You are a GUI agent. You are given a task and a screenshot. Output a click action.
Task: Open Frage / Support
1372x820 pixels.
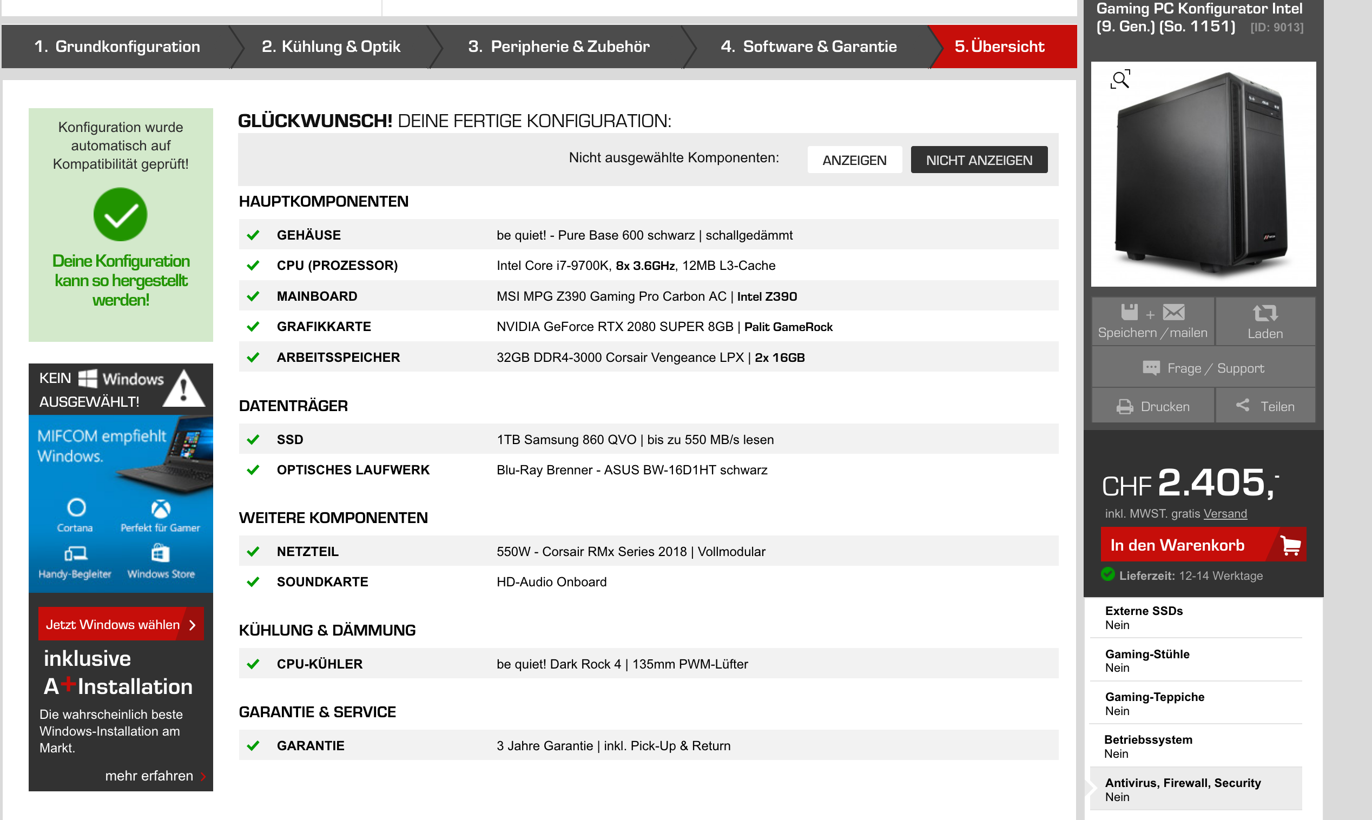[1203, 368]
